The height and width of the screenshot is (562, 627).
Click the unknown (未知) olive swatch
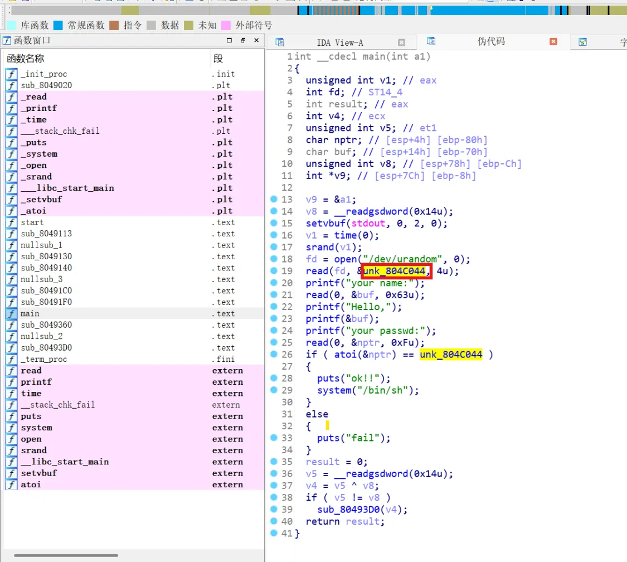(x=189, y=26)
